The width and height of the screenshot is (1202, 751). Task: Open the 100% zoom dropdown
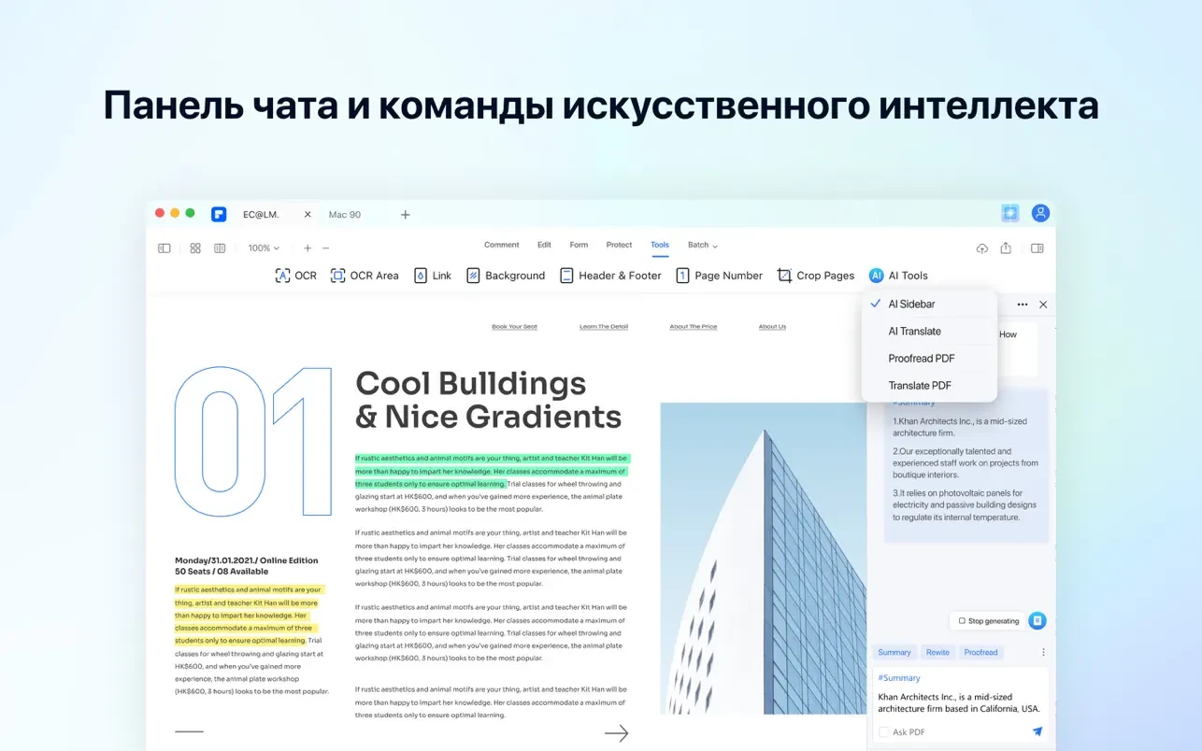point(264,248)
